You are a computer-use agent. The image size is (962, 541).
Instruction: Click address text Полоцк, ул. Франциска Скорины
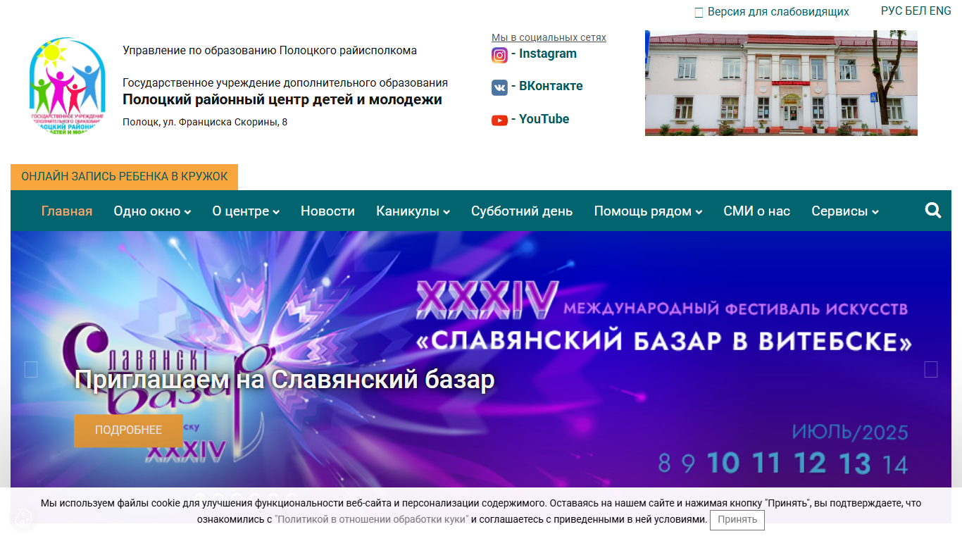(205, 122)
